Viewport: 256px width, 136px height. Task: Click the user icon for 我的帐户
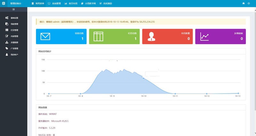coord(7,55)
